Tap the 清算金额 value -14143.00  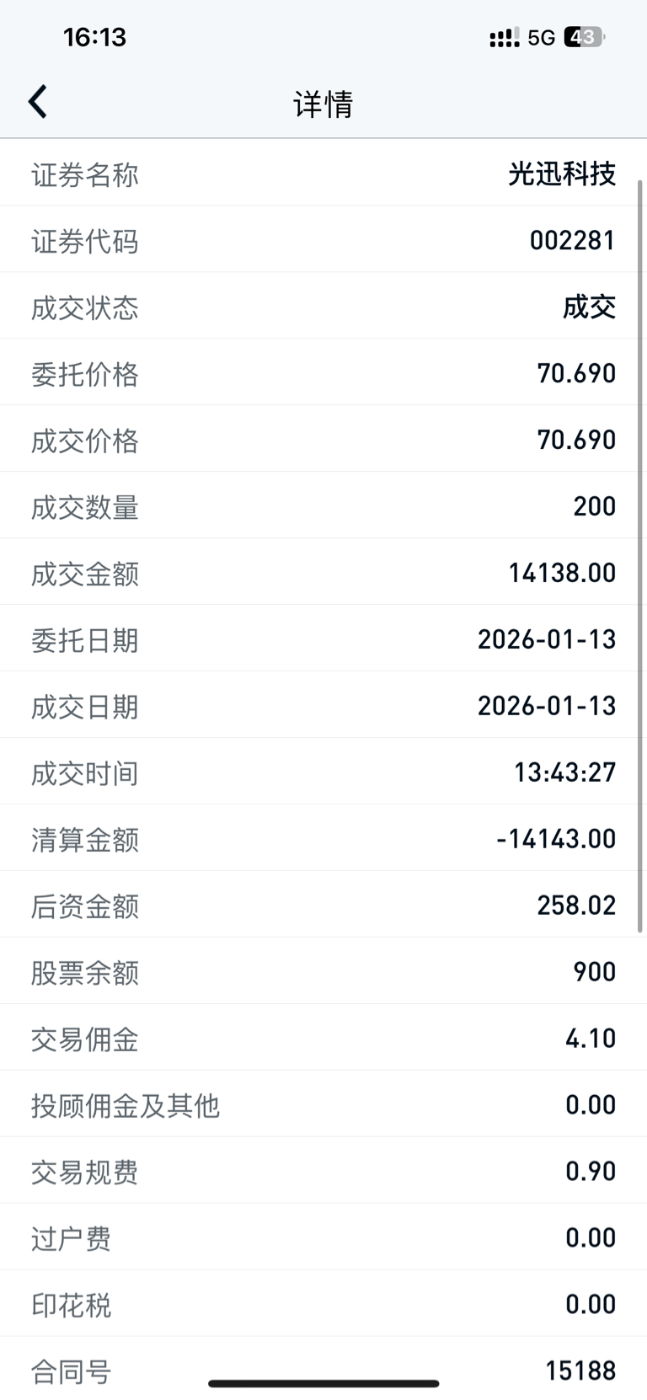click(556, 839)
